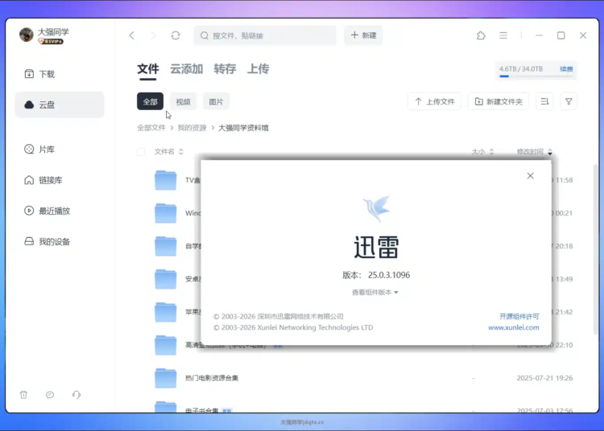Switch to the 文件 tab
The height and width of the screenshot is (431, 604).
click(x=148, y=69)
